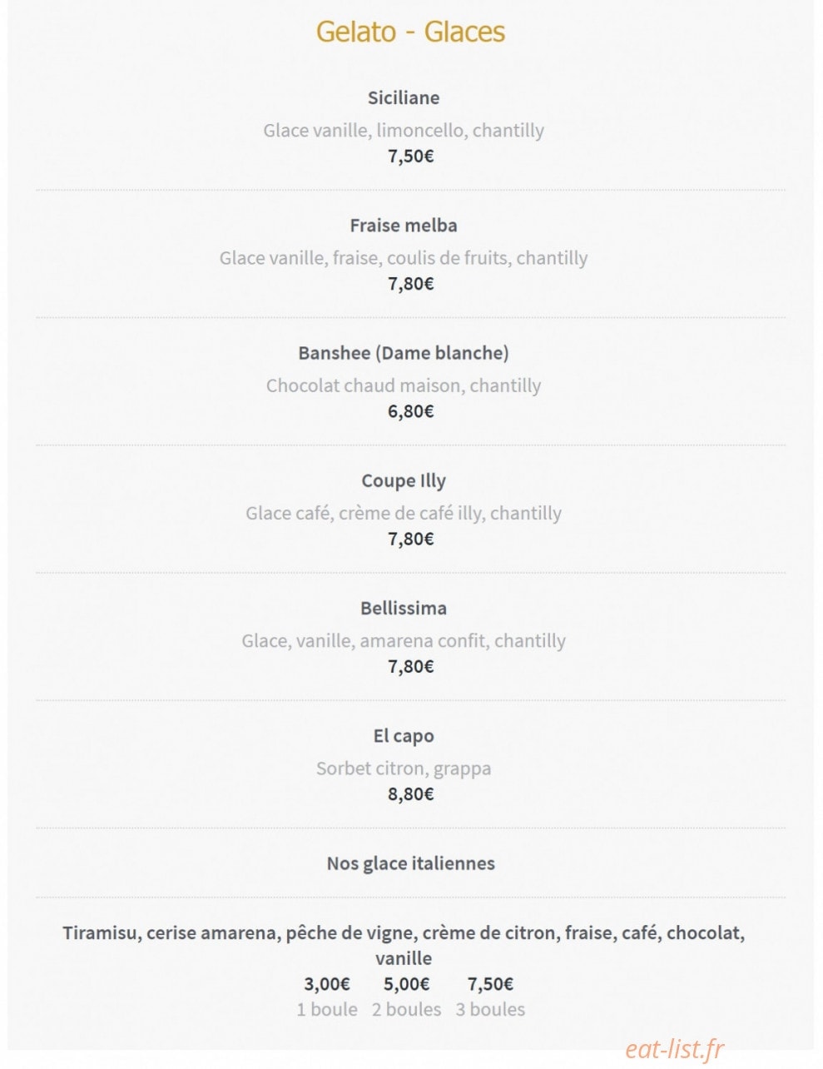Click the 8,80€ El capo price
Viewport: 823px width, 1069px height.
[410, 794]
